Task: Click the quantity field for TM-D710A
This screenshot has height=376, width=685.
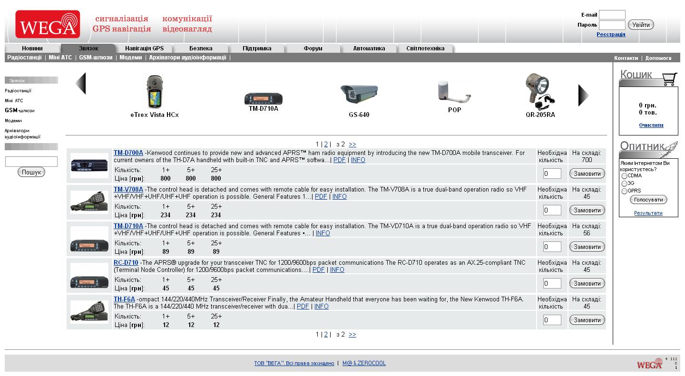Action: pos(552,247)
